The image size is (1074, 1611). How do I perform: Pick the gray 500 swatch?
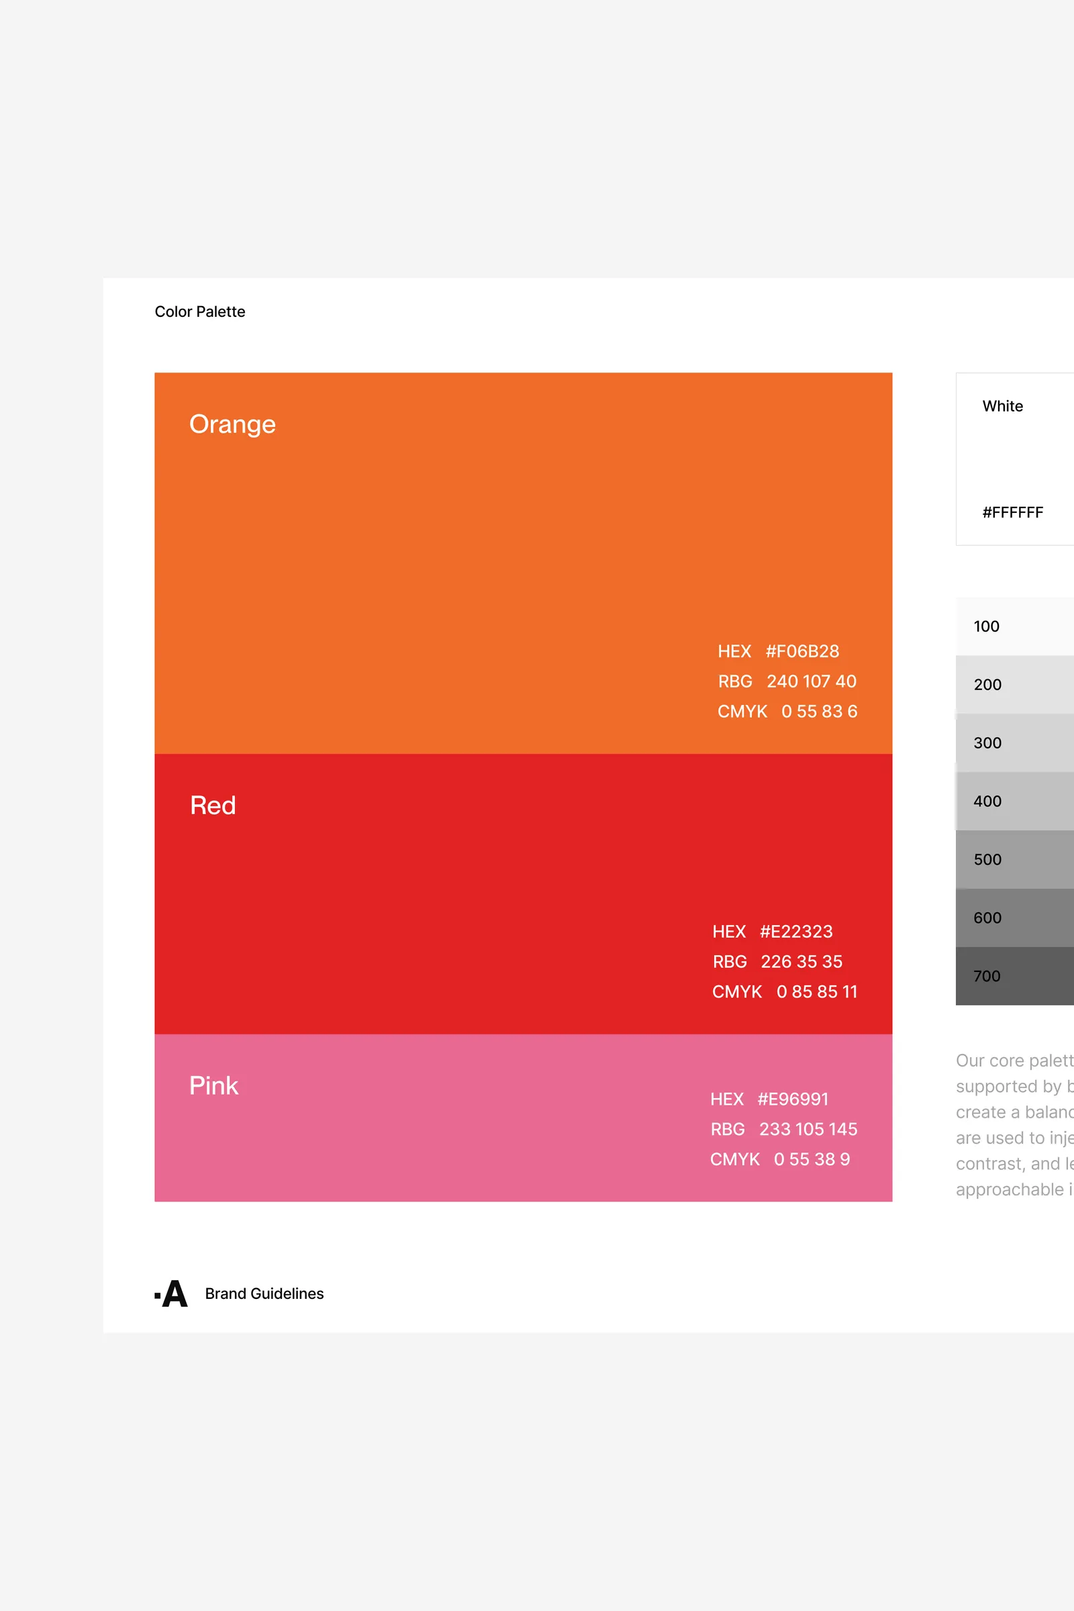(x=1015, y=859)
